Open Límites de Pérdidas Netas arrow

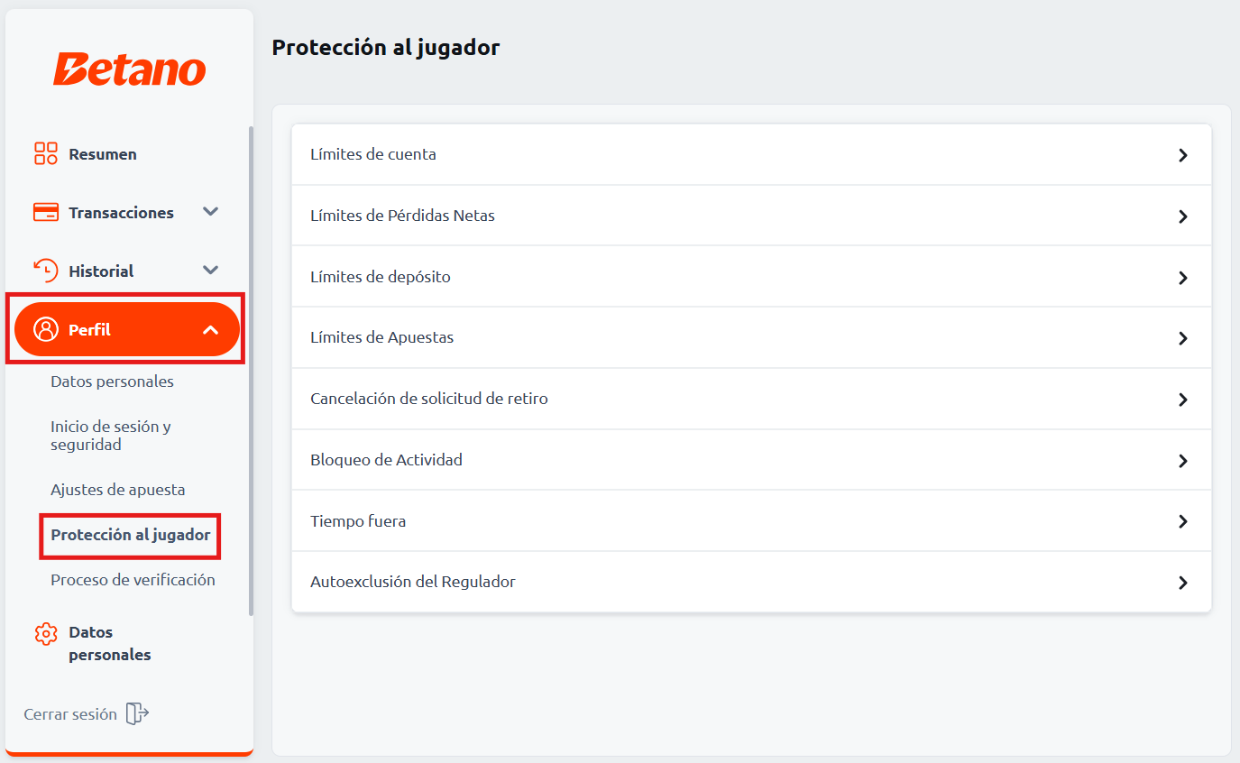tap(1183, 216)
